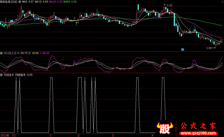Open settings circle icon beside KDJ(9,3,3)
The image size is (224, 137).
point(2,53)
